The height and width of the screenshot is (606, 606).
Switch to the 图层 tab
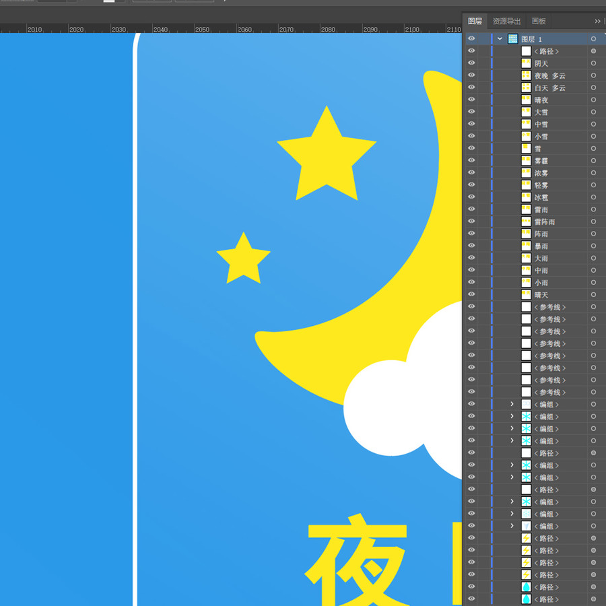point(475,22)
